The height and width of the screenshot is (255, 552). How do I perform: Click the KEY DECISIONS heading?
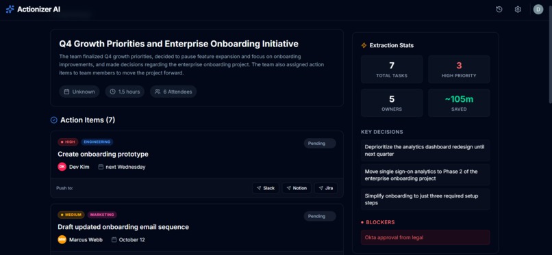pos(382,132)
